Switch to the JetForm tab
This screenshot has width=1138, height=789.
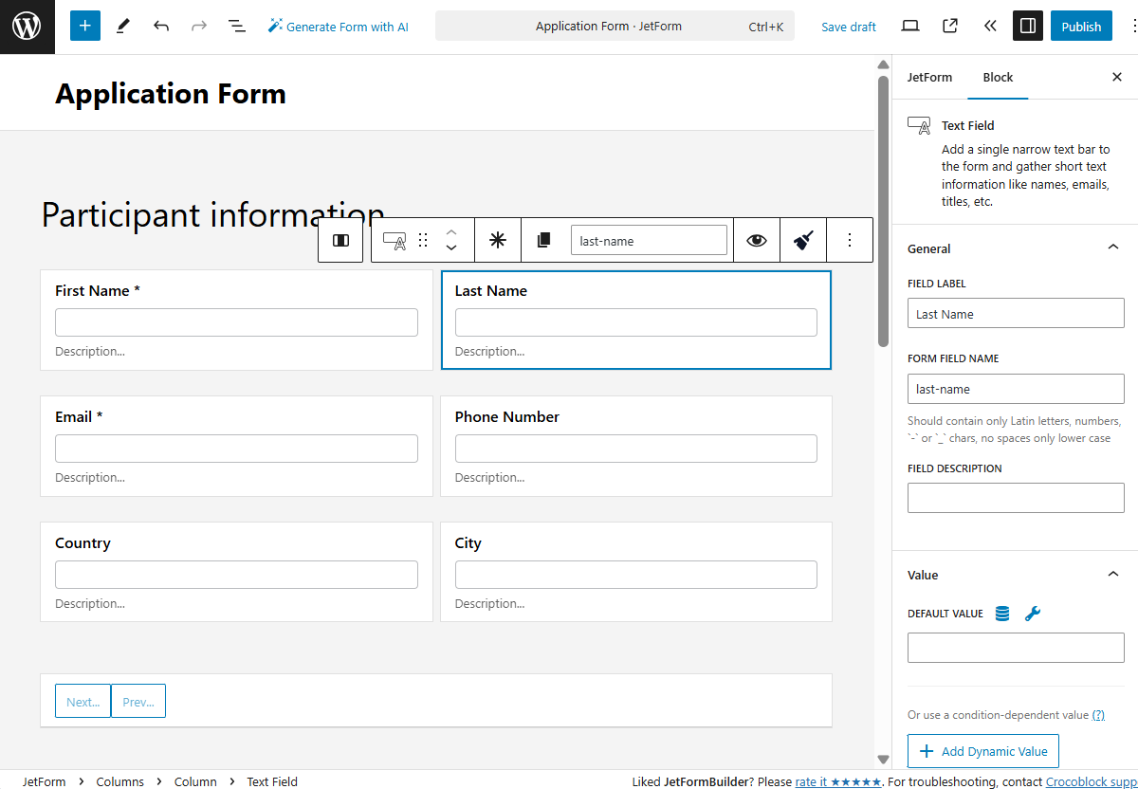point(929,77)
